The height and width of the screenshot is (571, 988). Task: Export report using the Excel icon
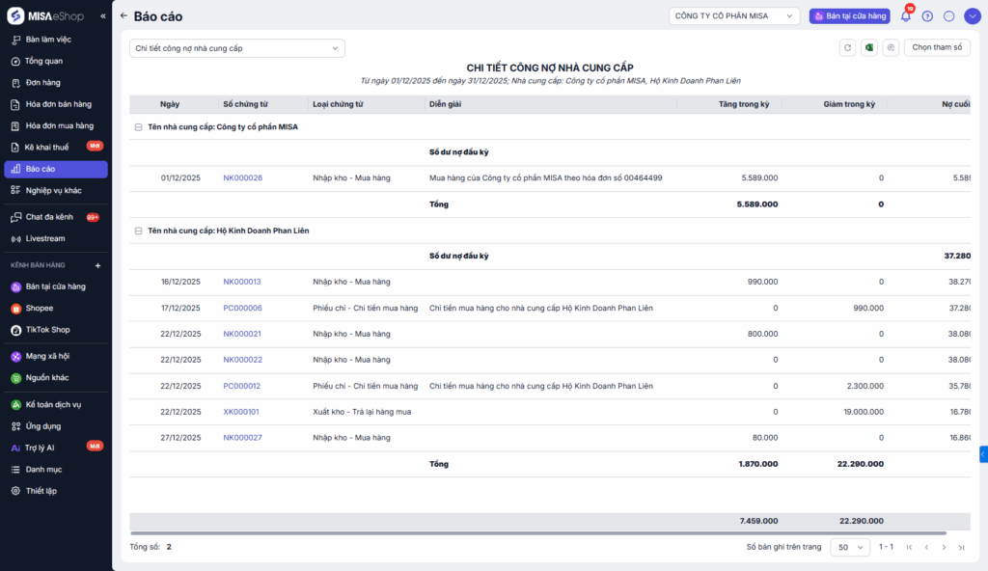(x=869, y=47)
